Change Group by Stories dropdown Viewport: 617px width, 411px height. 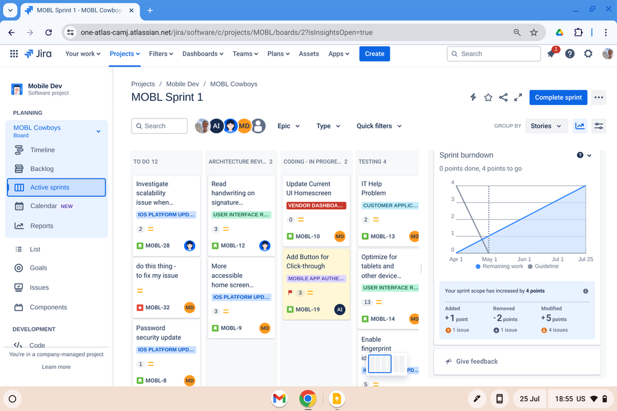(546, 126)
